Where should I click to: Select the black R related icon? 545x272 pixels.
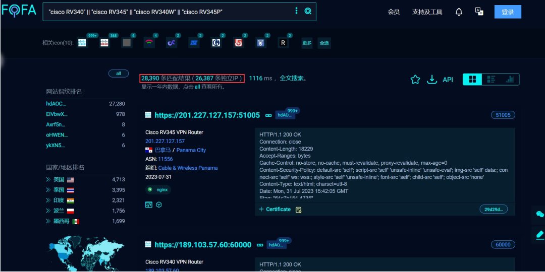(283, 43)
